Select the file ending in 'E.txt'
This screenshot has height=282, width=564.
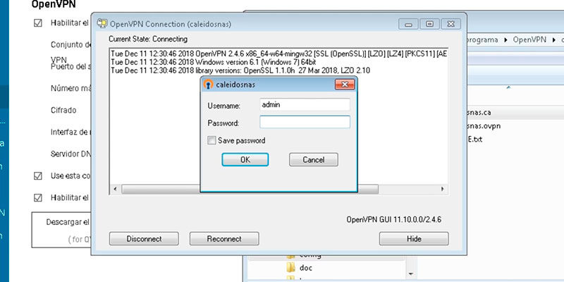point(474,140)
